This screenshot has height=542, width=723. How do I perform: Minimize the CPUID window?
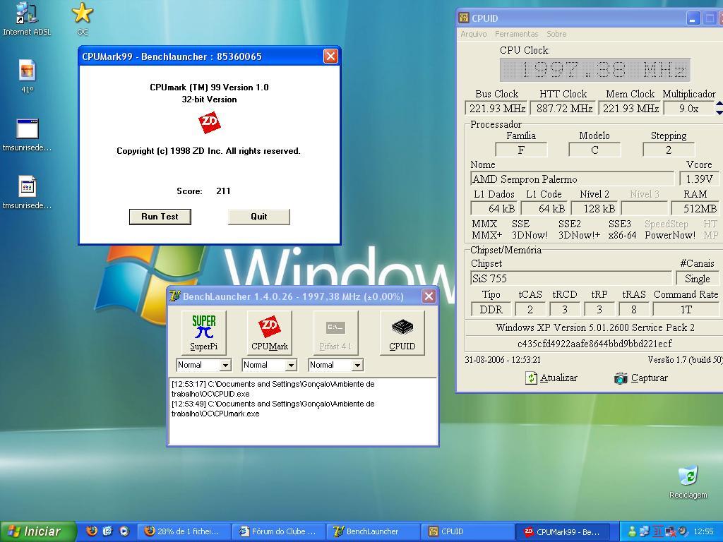coord(693,18)
